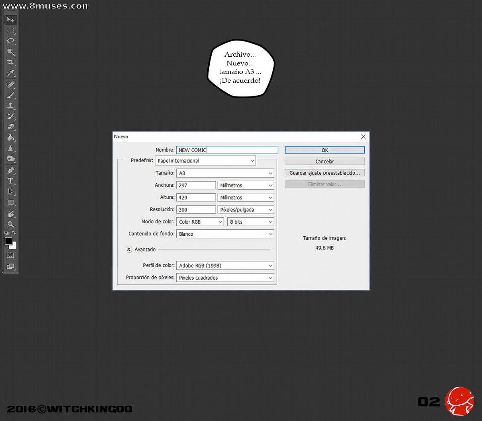Select the Move tool
The height and width of the screenshot is (421, 482).
click(x=11, y=20)
